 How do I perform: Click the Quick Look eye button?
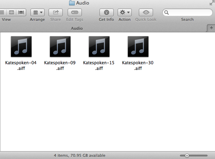click(x=146, y=12)
